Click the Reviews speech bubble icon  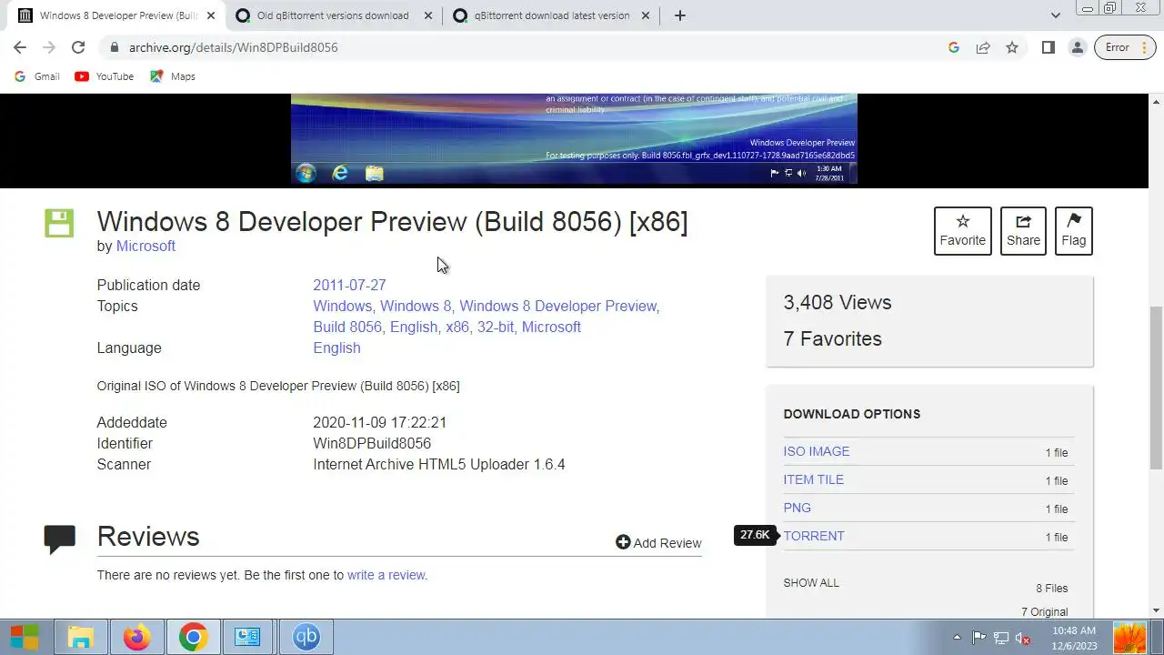pyautogui.click(x=59, y=539)
